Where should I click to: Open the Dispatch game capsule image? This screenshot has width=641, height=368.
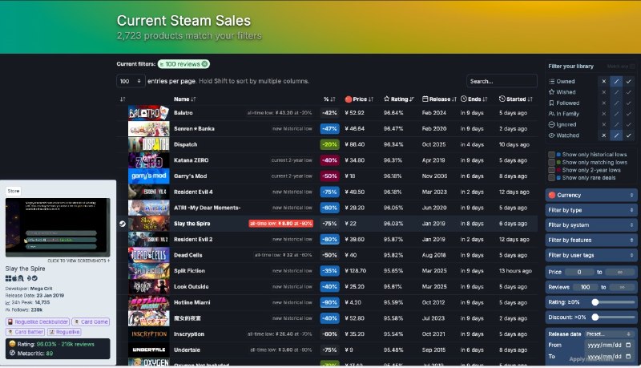(148, 144)
